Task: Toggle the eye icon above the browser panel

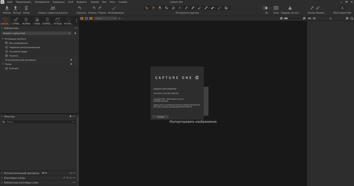Action: [309, 18]
